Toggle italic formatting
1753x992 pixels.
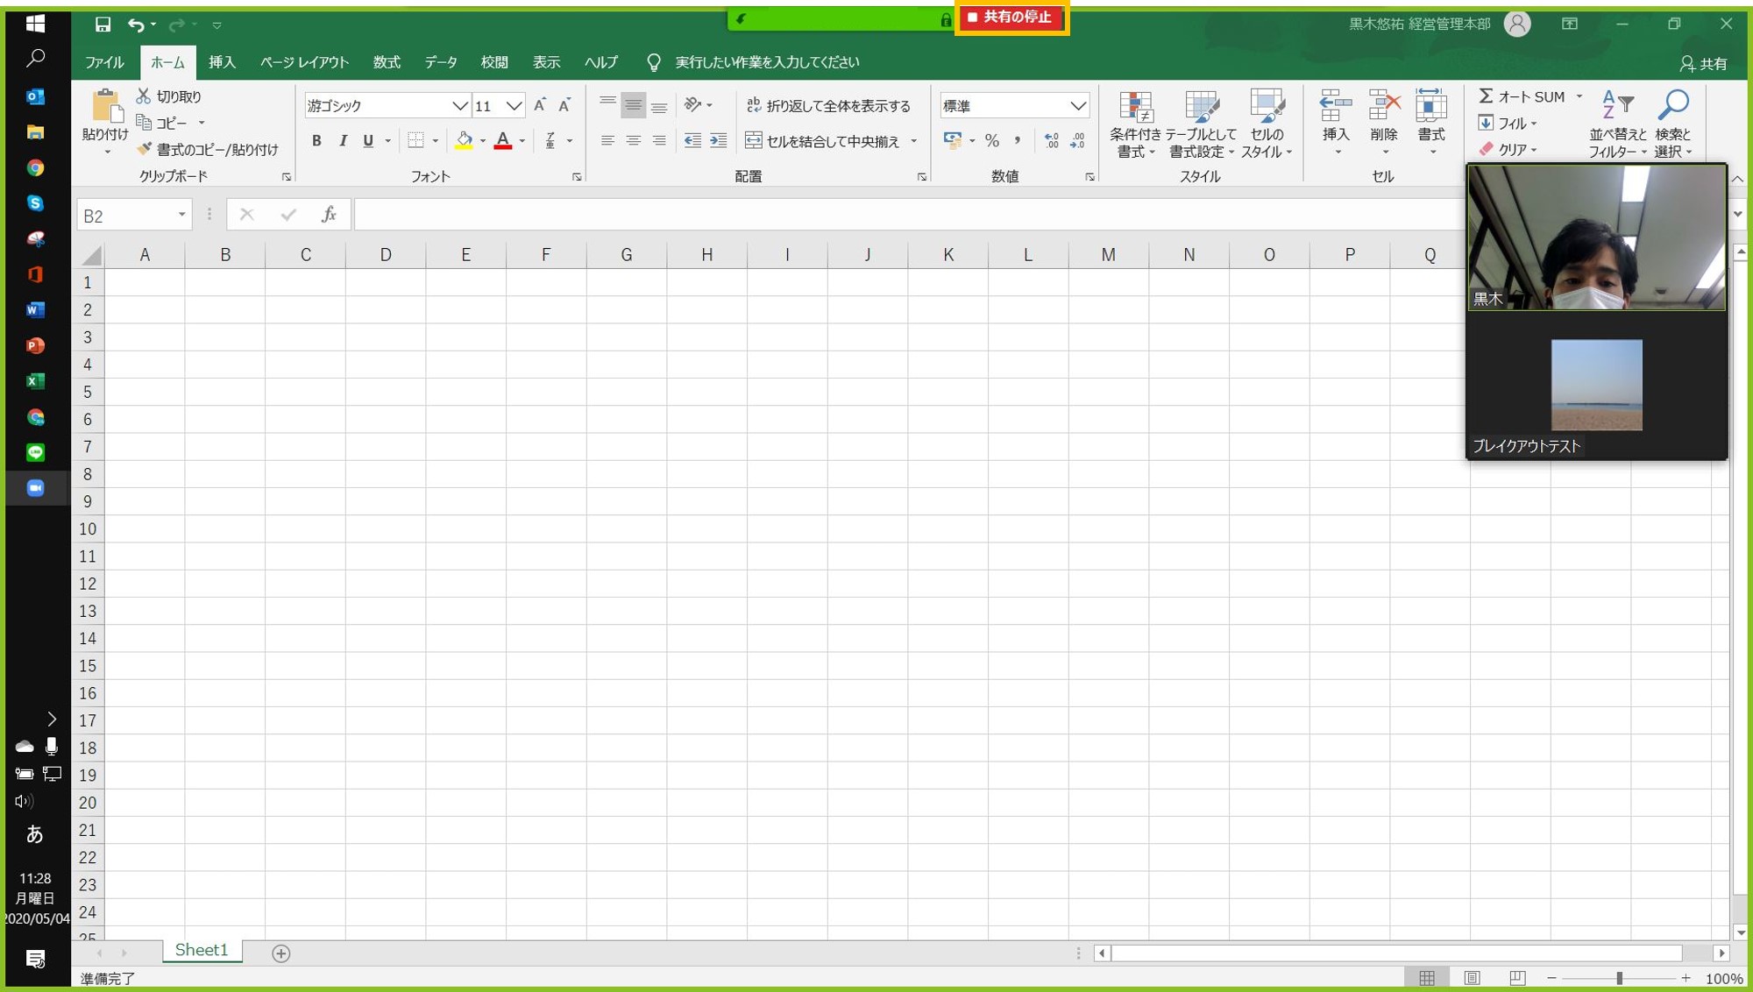click(x=343, y=140)
